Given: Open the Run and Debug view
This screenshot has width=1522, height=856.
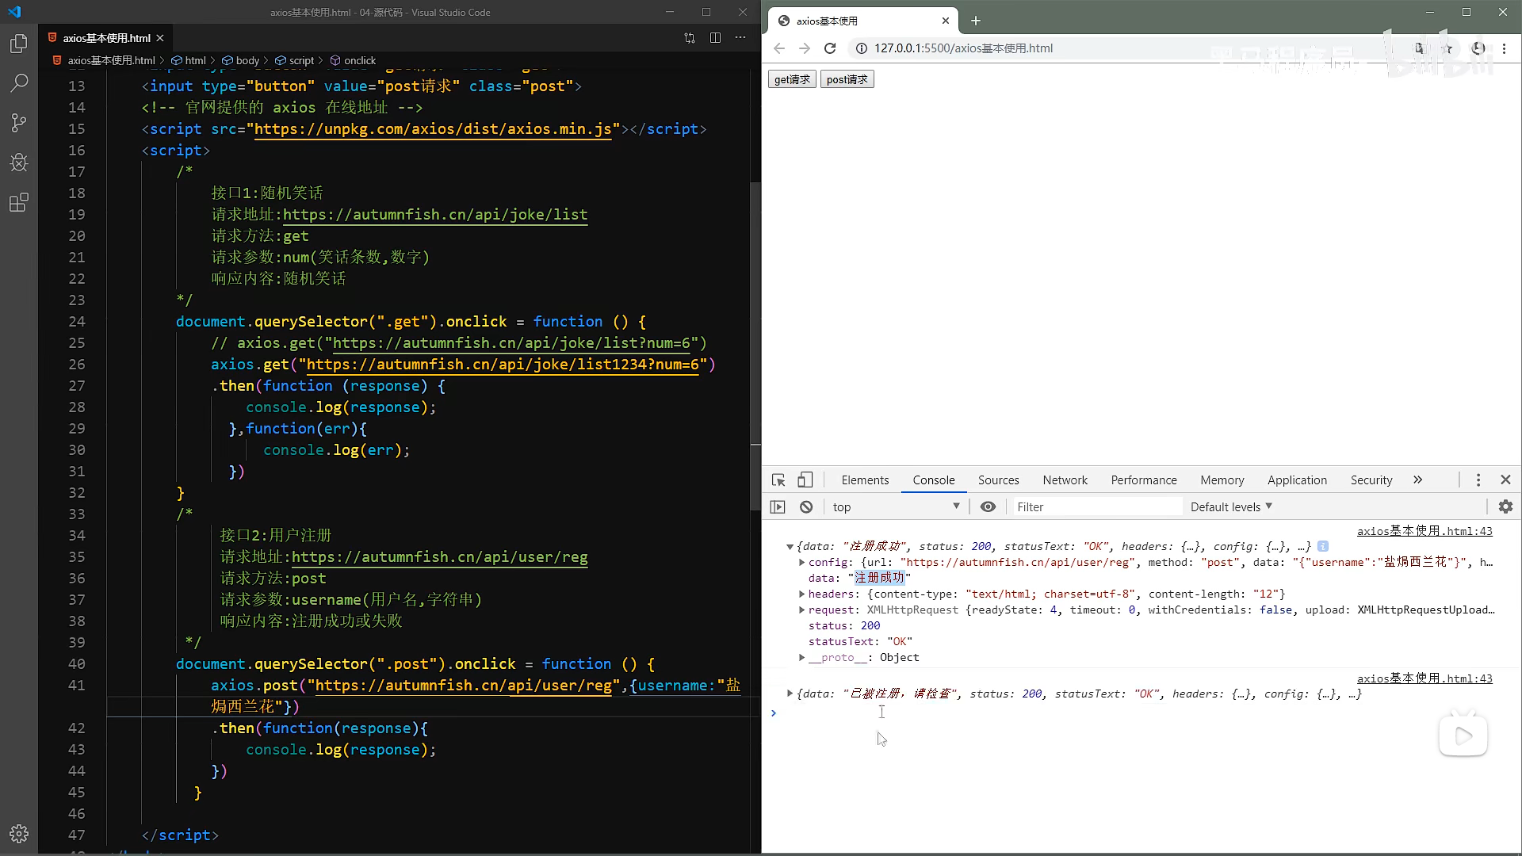Looking at the screenshot, I should point(19,162).
